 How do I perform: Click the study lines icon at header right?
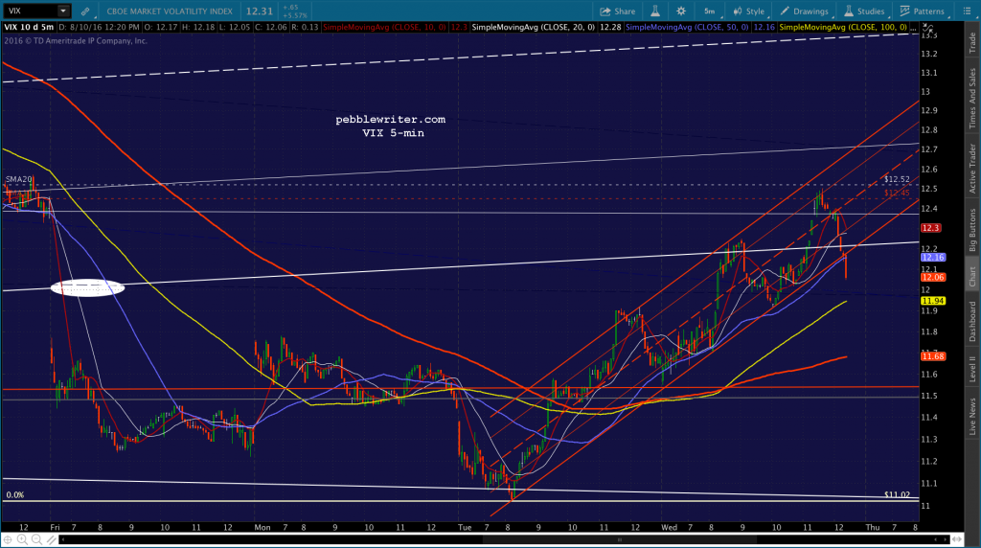point(928,28)
